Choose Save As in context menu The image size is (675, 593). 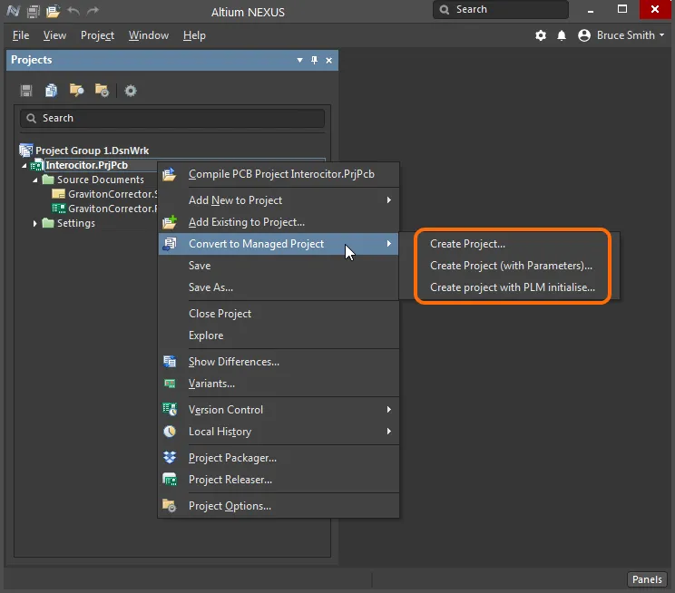279,287
